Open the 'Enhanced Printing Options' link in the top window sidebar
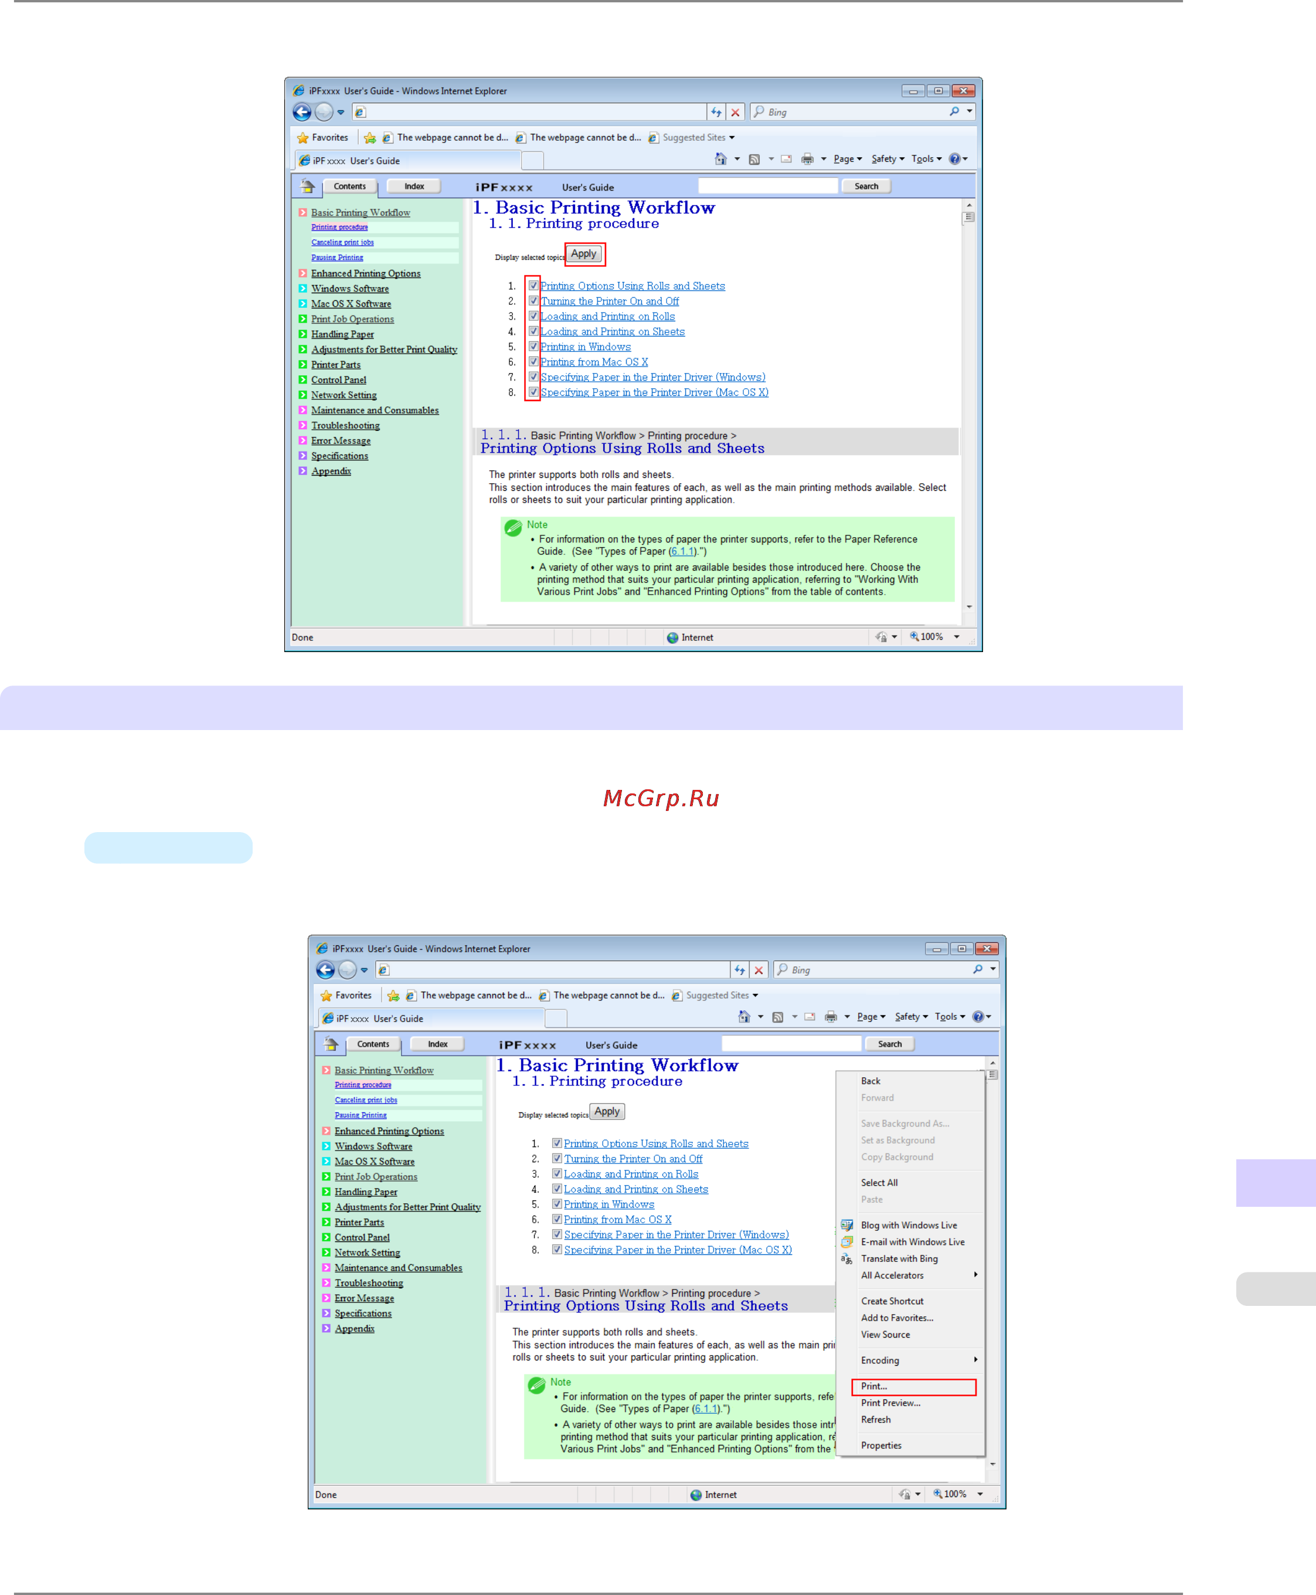Image resolution: width=1316 pixels, height=1595 pixels. (x=365, y=274)
